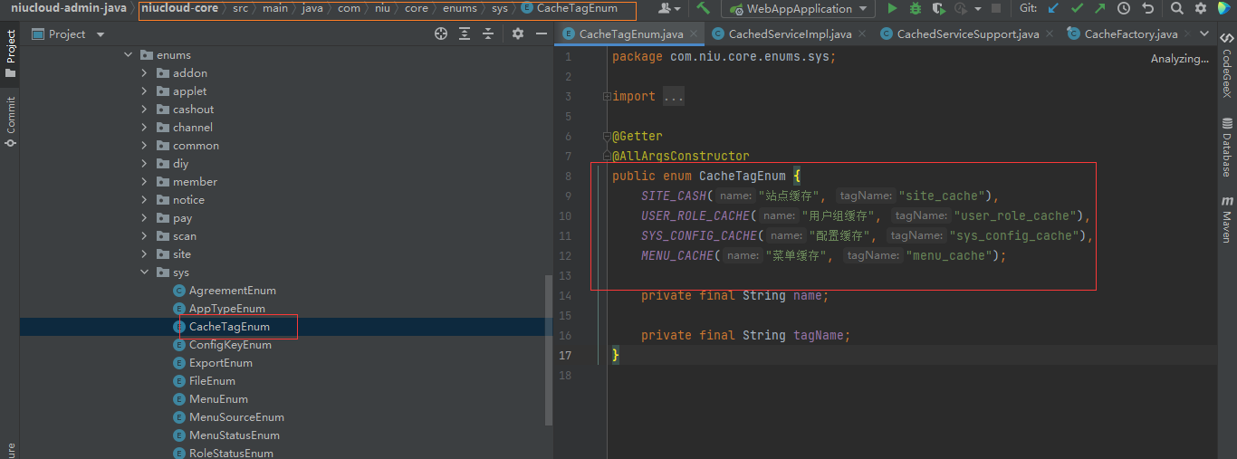This screenshot has width=1237, height=459.
Task: Open the CacheFactory.java tab
Action: tap(1129, 34)
